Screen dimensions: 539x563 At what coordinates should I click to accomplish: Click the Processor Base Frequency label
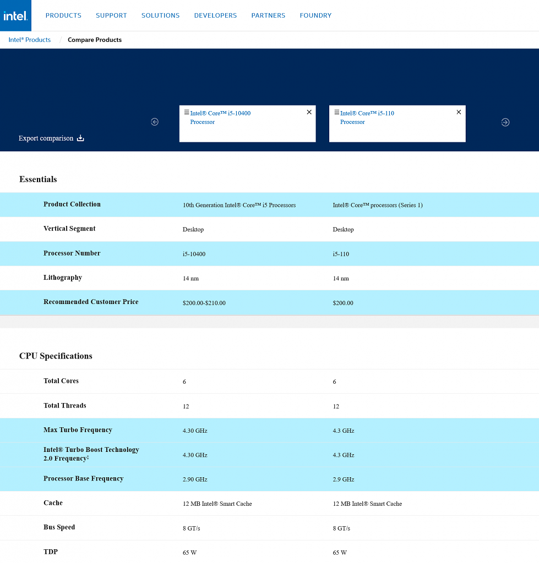pos(83,479)
